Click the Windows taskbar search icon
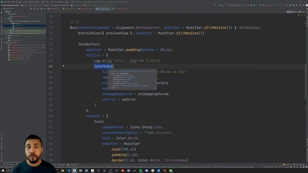 pyautogui.click(x=8, y=171)
